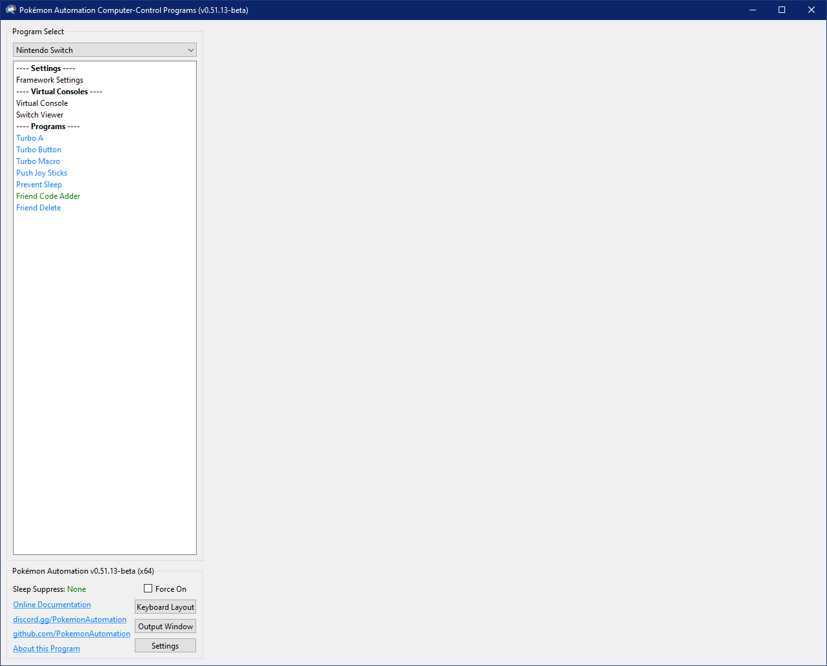Enable the Force On checkbox
Image resolution: width=827 pixels, height=666 pixels.
tap(148, 589)
